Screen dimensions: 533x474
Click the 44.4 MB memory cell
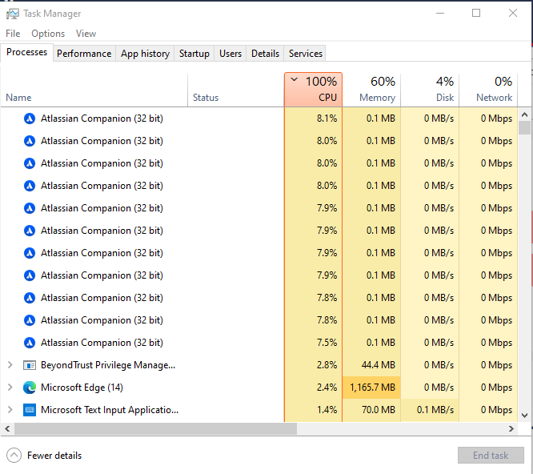tap(371, 365)
